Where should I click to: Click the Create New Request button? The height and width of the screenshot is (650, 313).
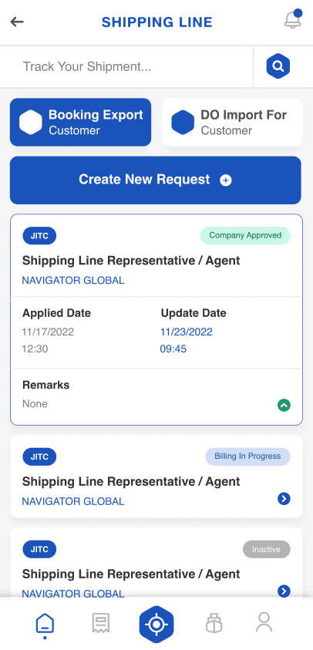tap(156, 180)
